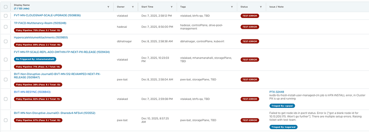Open the PTX-32448 issue link
This screenshot has width=369, height=132.
click(276, 92)
